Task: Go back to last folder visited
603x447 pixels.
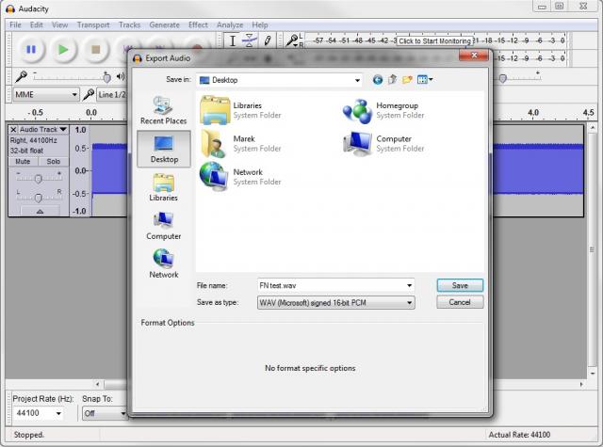Action: pos(378,80)
